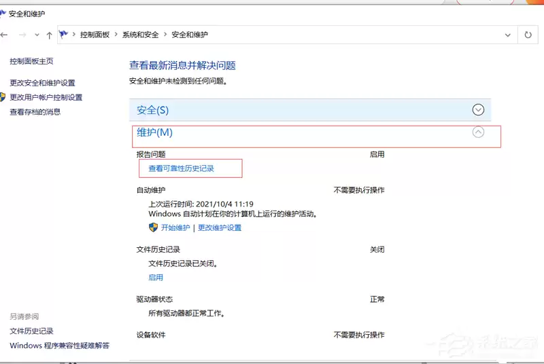Click 自动维护 label

(x=151, y=190)
